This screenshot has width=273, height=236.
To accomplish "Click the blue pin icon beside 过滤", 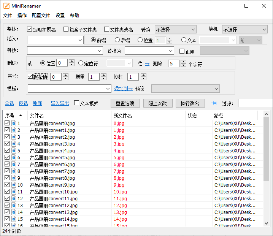I will tap(214, 103).
